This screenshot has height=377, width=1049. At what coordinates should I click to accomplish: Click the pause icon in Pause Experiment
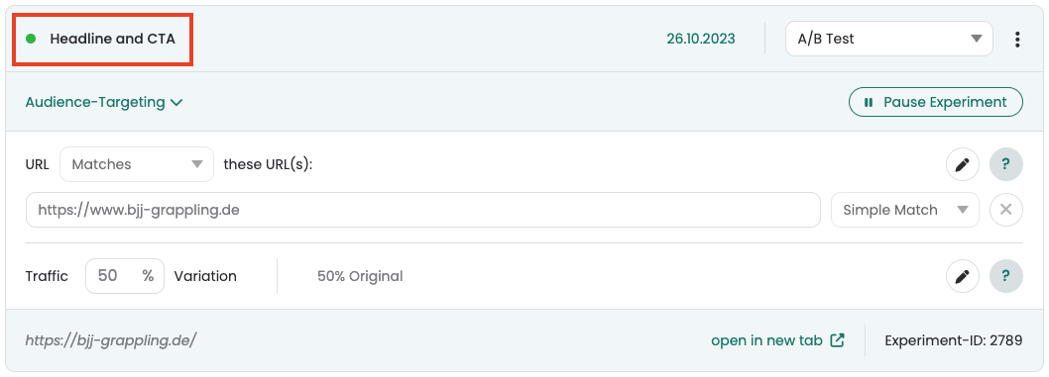click(869, 102)
